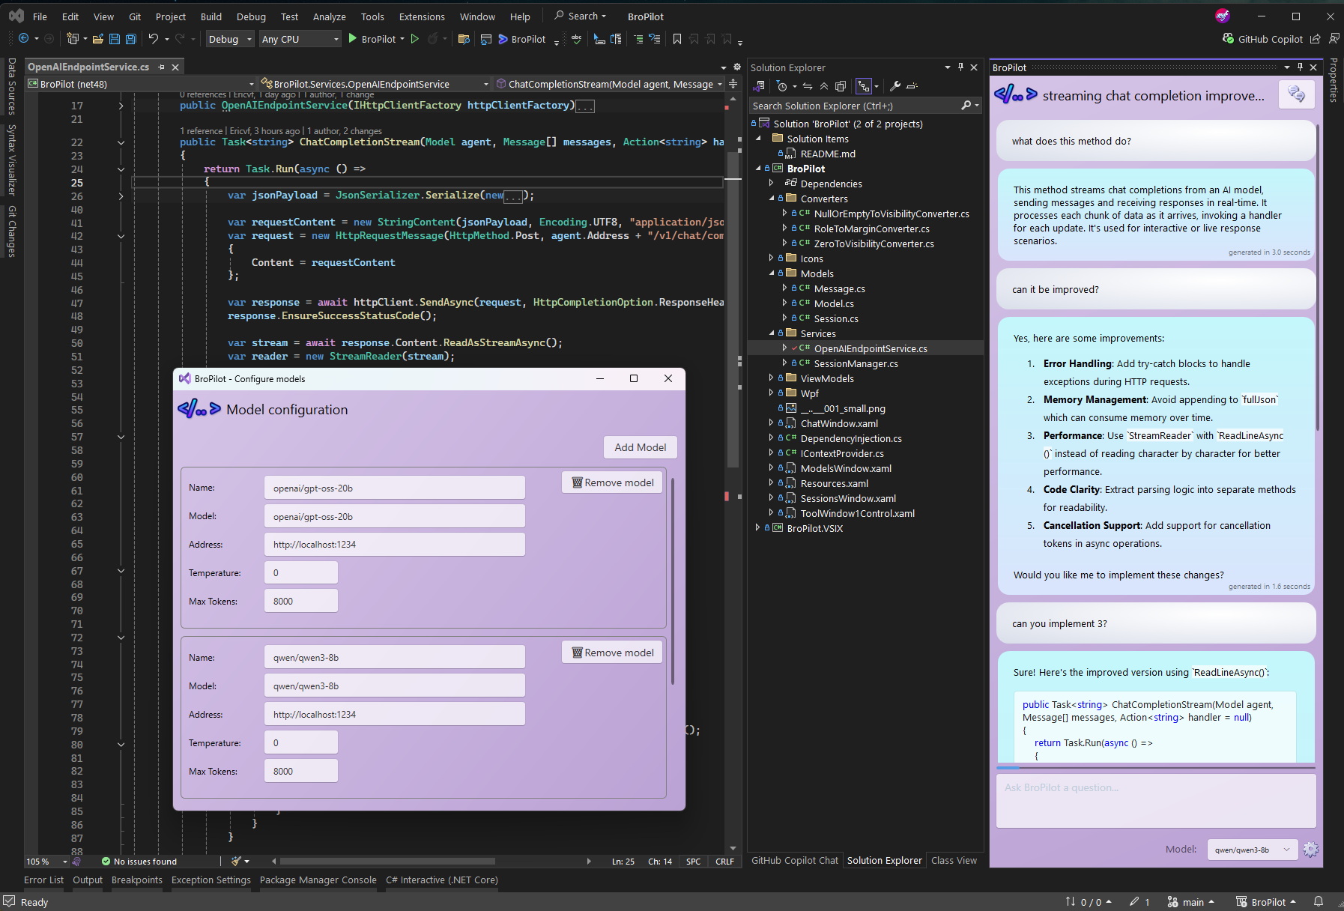Click the spell checker abc icon
Screen dimensions: 1344x911
click(x=576, y=39)
